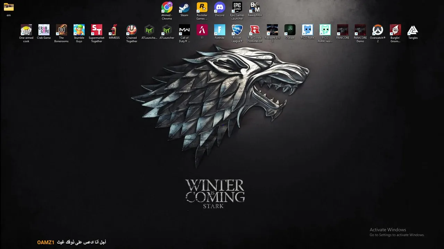Select the Call of Duty shortcut

click(184, 30)
